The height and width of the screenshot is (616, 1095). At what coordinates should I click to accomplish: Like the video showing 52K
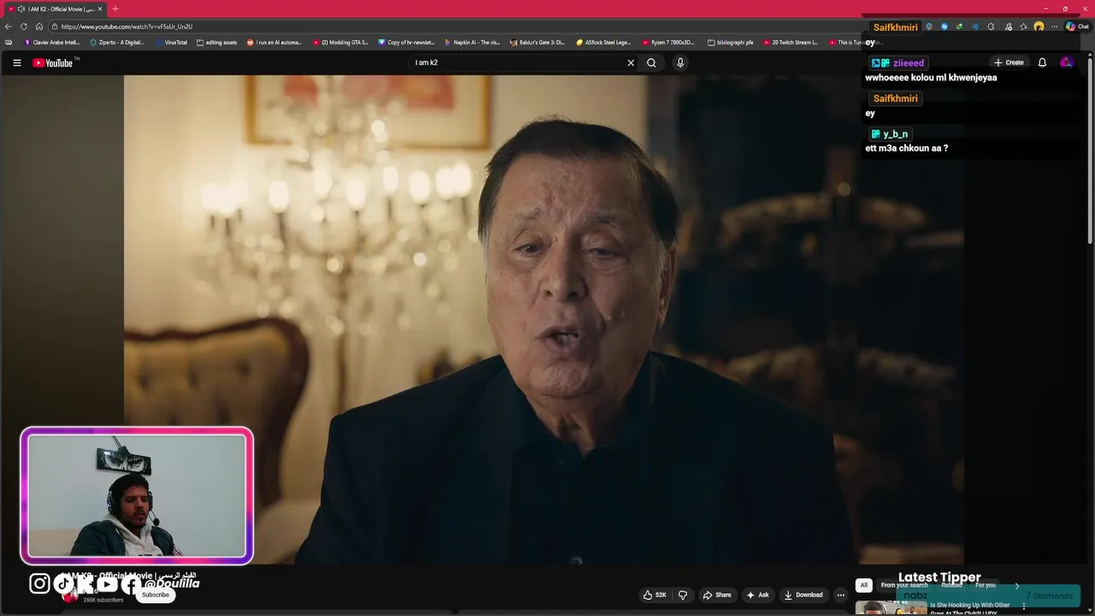point(654,595)
